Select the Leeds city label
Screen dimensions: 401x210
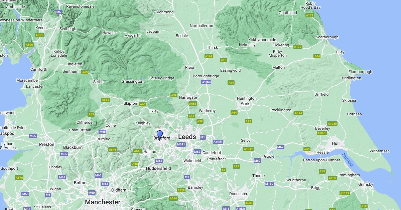187,137
